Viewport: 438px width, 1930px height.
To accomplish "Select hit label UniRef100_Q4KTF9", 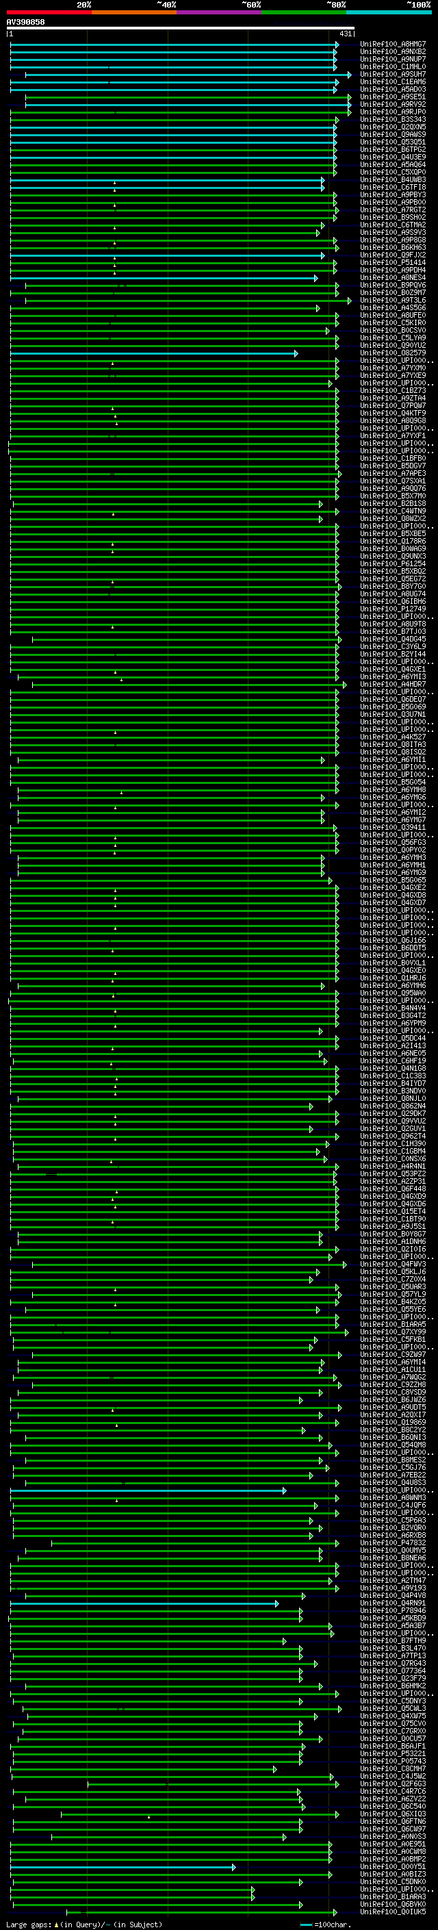I will (x=392, y=414).
